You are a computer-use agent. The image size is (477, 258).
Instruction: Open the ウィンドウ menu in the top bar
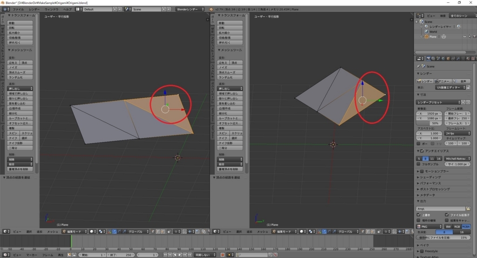point(51,9)
